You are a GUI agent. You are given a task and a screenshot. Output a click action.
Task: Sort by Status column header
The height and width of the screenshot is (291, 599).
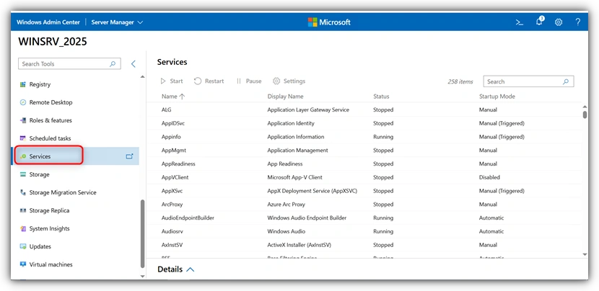(381, 97)
